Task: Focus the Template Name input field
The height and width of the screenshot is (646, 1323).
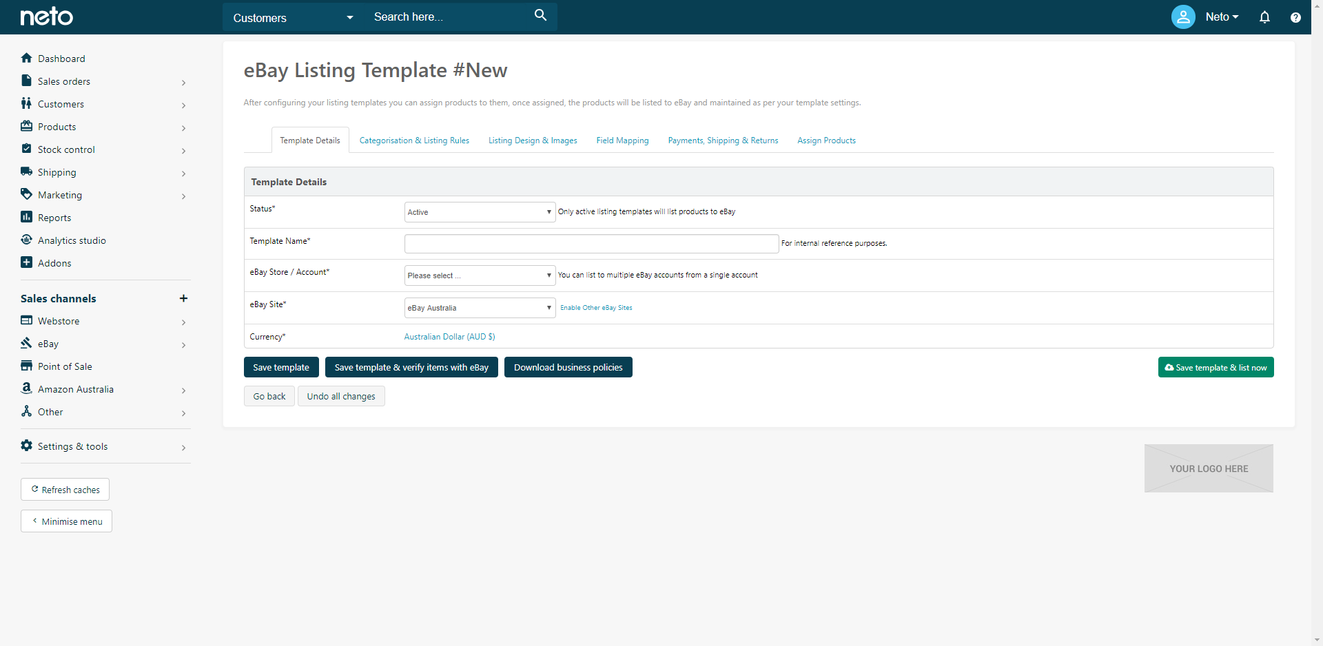Action: coord(591,244)
